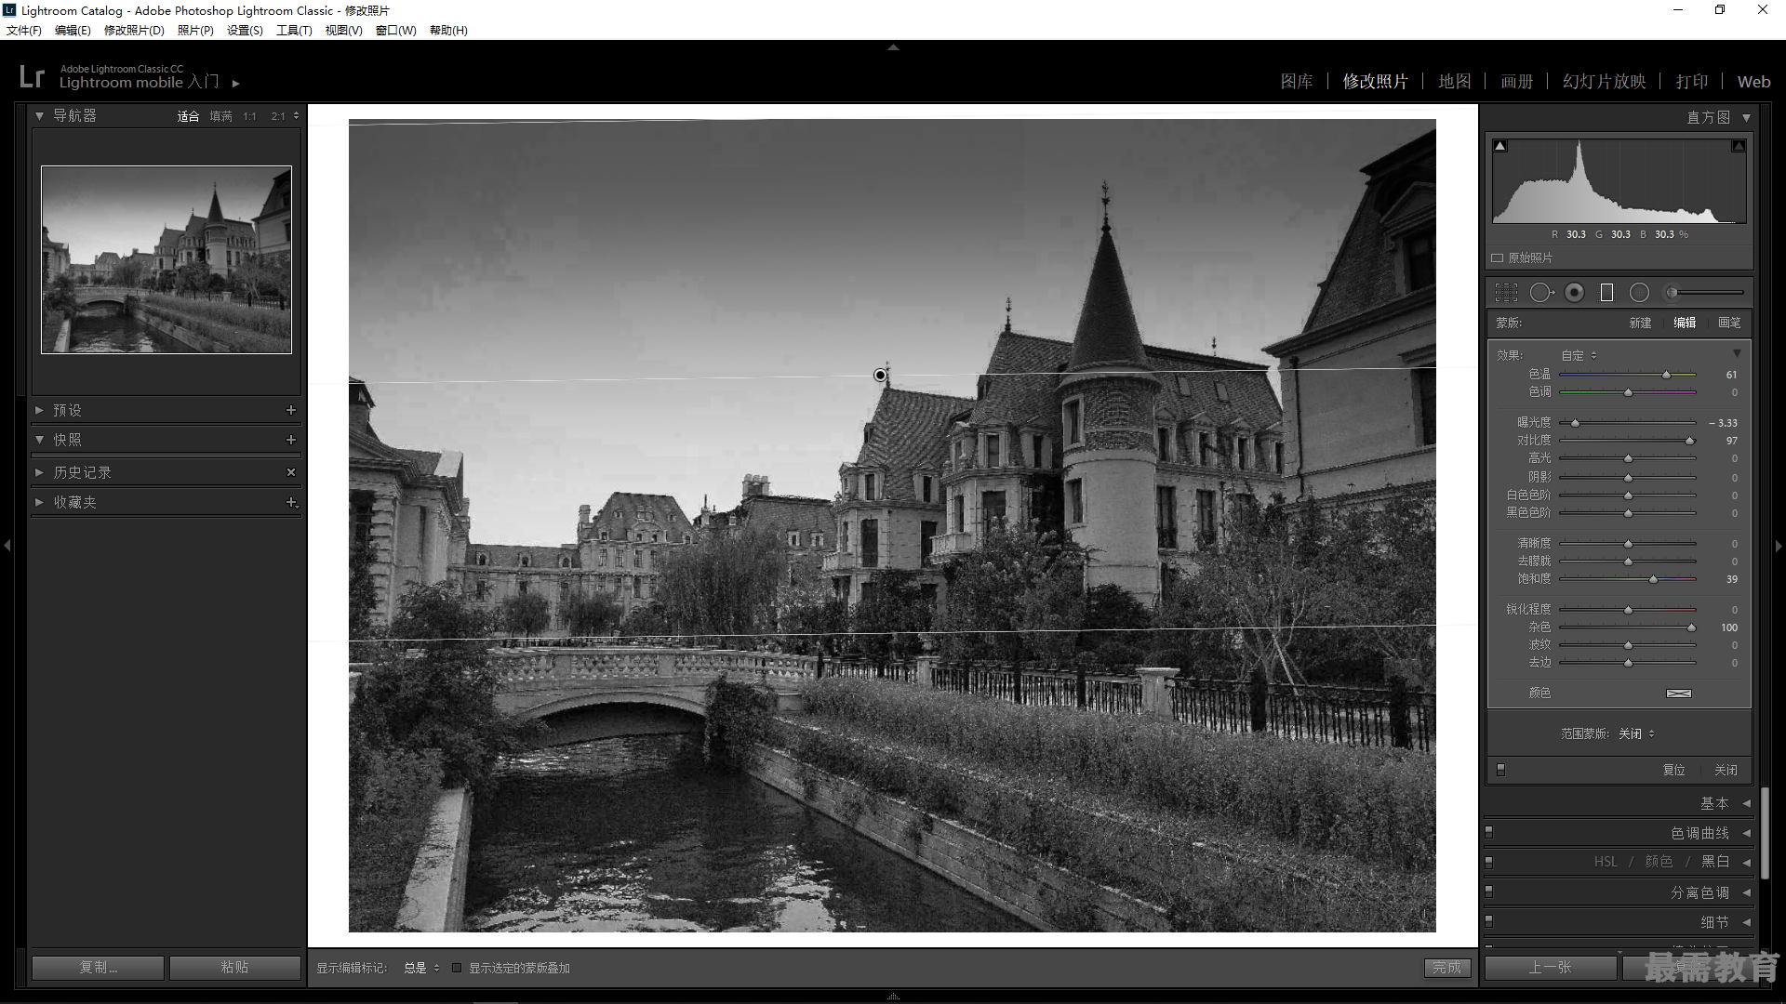Open the 文件(F) menu
Viewport: 1786px width, 1004px height.
point(24,31)
